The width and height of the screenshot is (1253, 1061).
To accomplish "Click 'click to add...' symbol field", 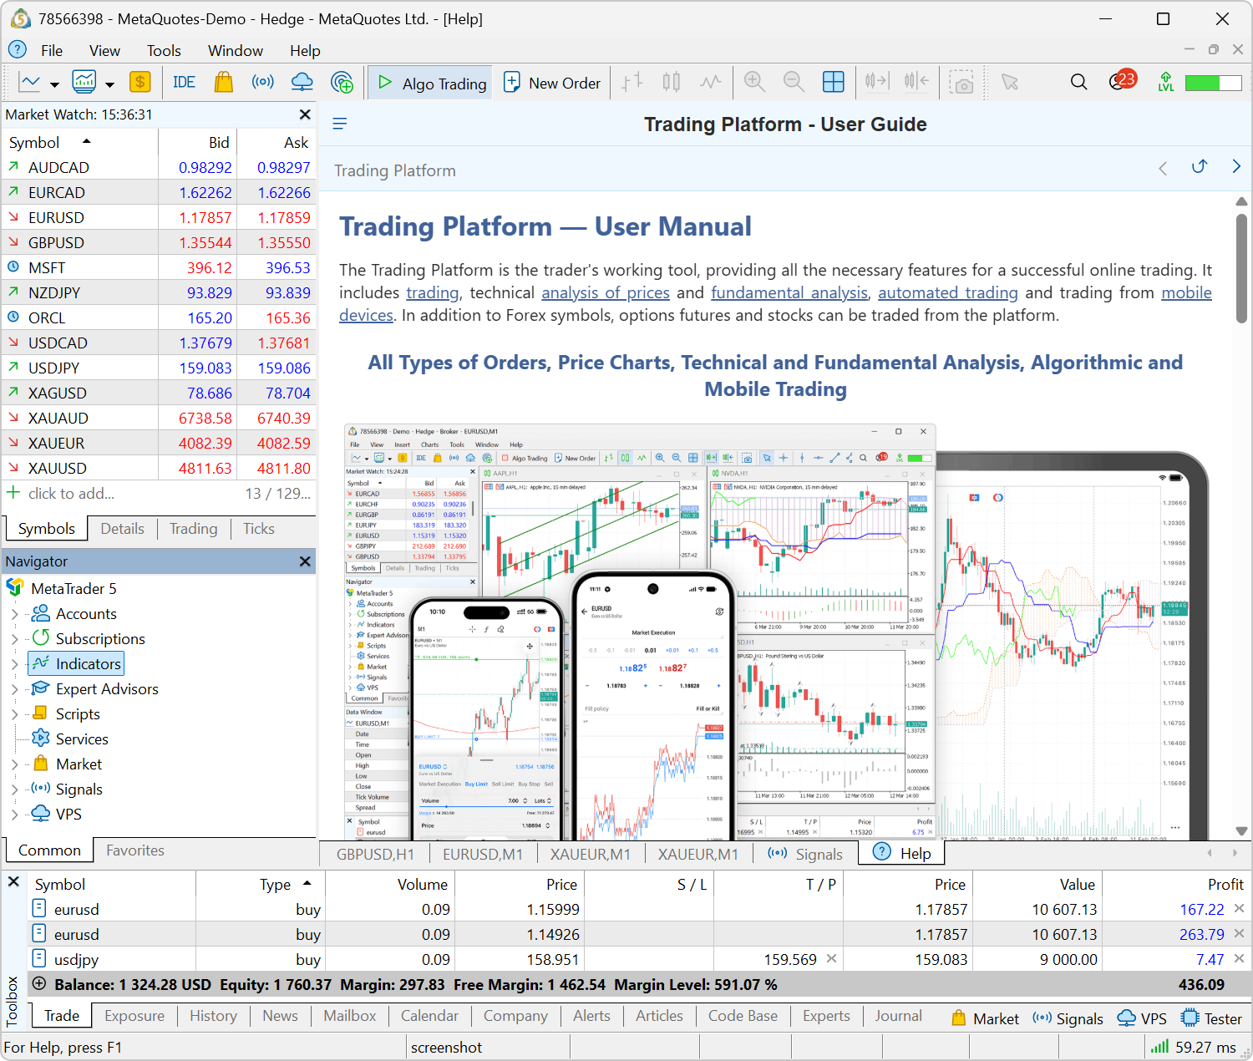I will pyautogui.click(x=71, y=494).
